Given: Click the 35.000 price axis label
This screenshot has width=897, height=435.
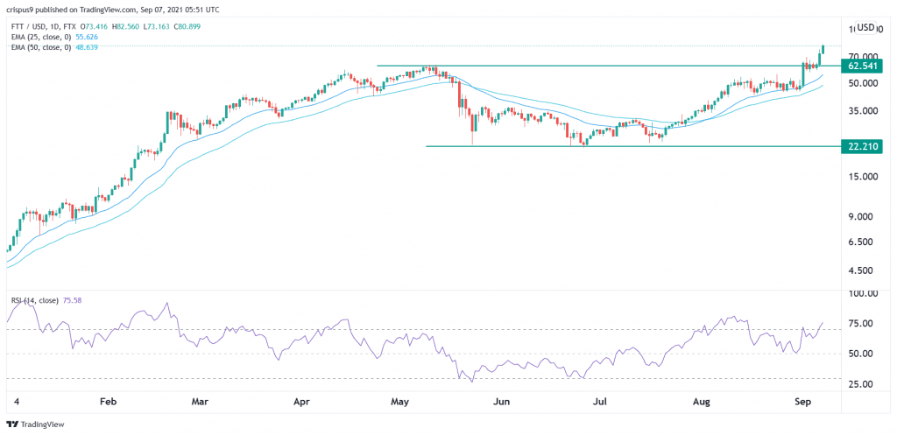Looking at the screenshot, I should pos(862,111).
